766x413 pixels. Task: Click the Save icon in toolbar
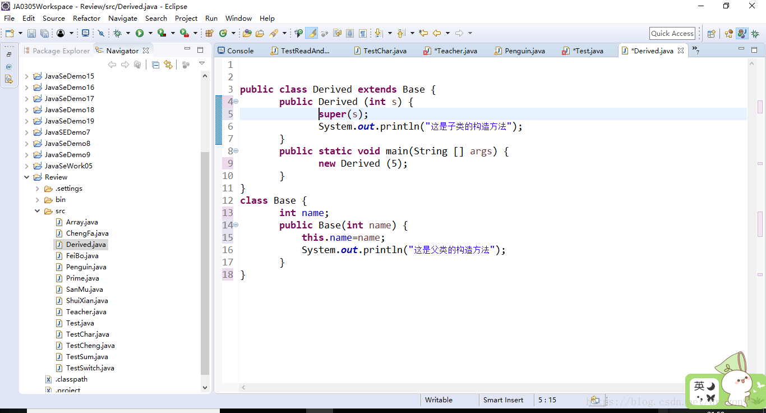point(31,34)
